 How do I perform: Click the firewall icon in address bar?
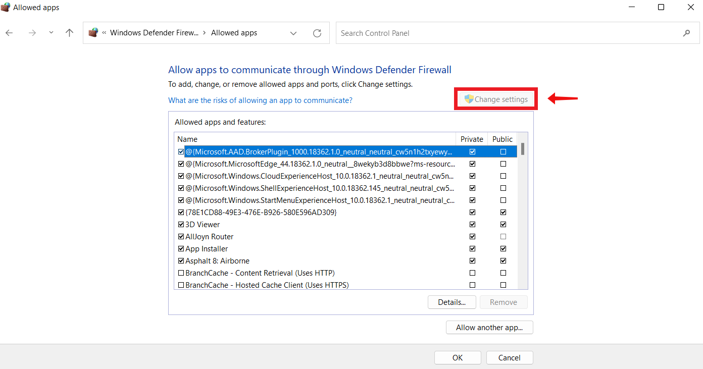(x=93, y=33)
